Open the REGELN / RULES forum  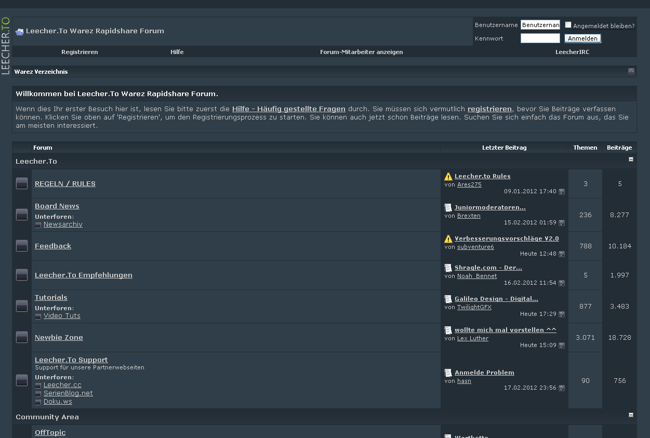(x=65, y=183)
